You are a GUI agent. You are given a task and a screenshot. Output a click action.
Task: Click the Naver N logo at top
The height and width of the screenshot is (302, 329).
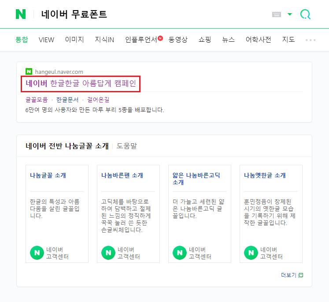[21, 14]
